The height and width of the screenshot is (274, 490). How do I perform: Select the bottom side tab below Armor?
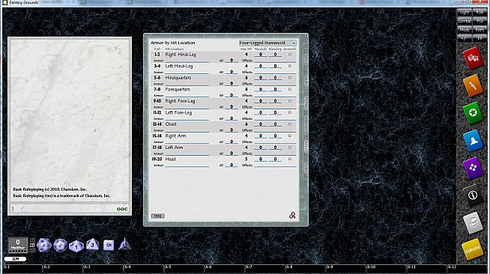pyautogui.click(x=306, y=168)
